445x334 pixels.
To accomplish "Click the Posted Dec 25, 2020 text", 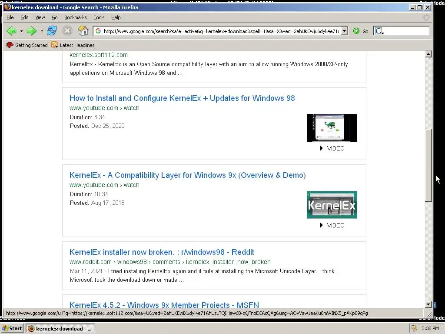I will [x=97, y=126].
